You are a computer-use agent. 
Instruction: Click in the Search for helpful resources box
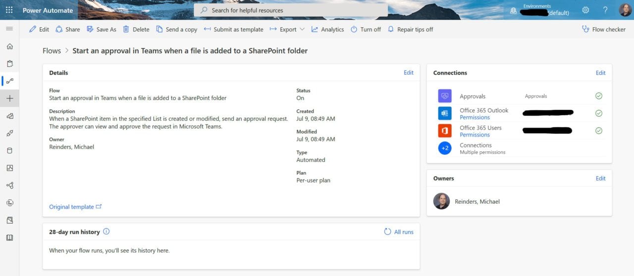click(x=291, y=10)
